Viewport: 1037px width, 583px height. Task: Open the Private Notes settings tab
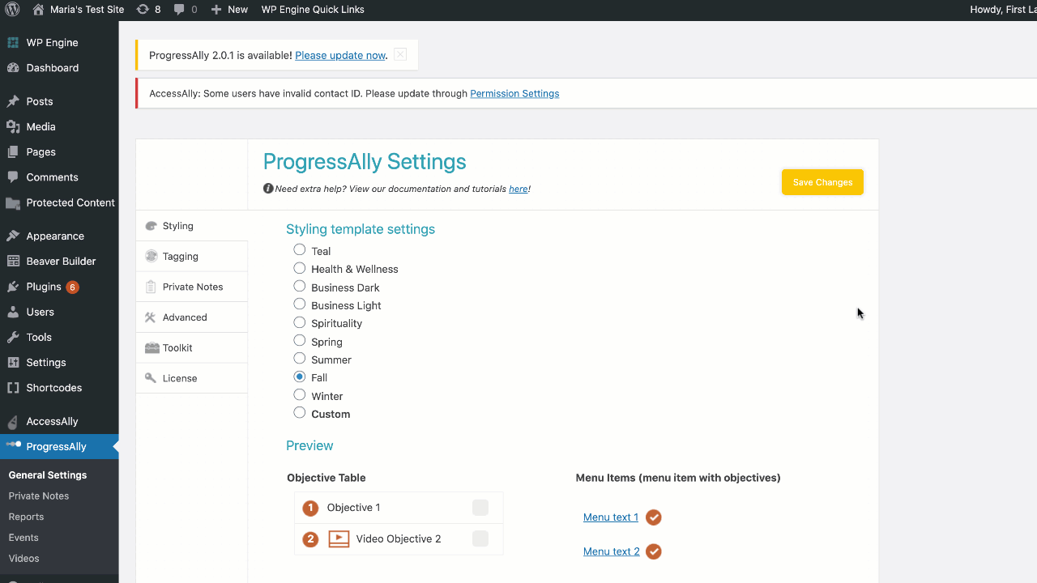tap(192, 287)
